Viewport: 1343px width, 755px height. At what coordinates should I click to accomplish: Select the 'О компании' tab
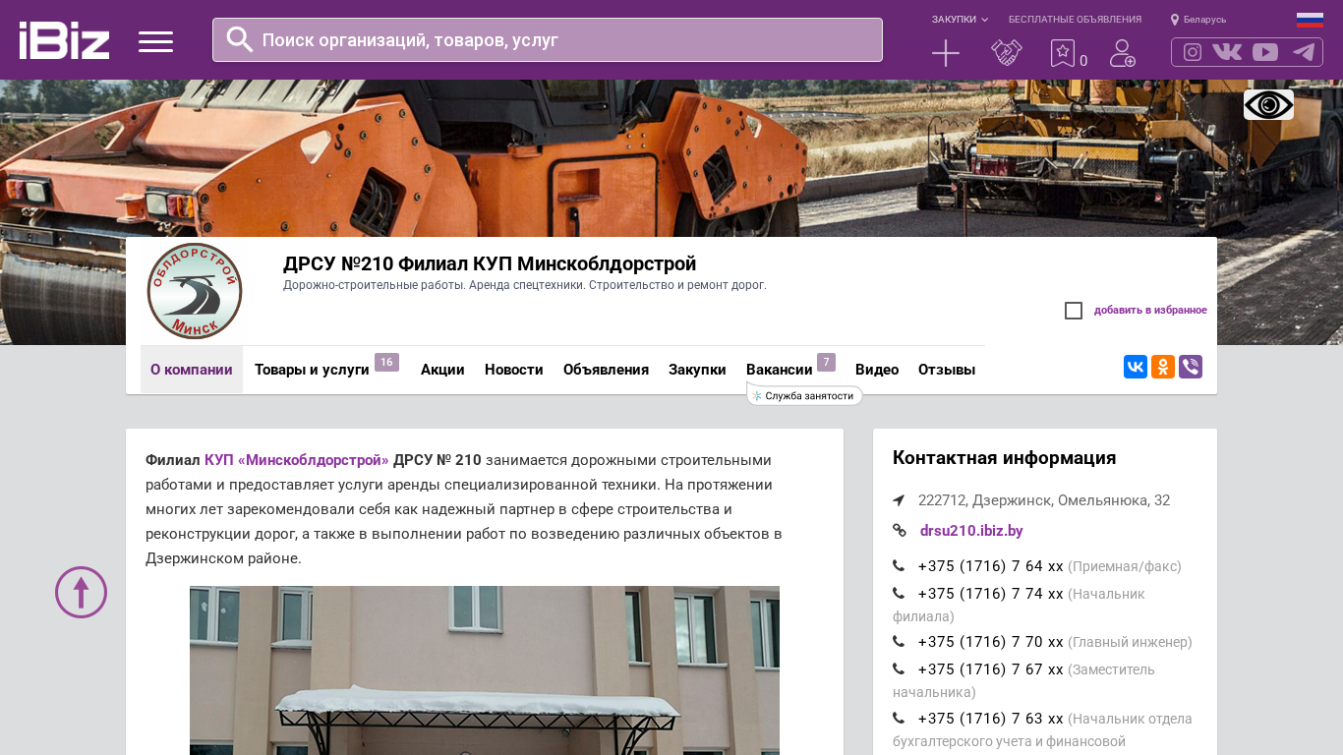click(192, 370)
